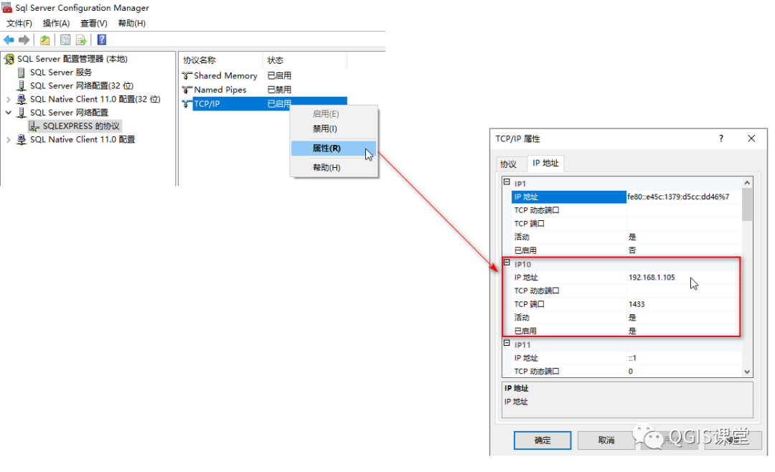The image size is (775, 472).
Task: Click the property grid scrollbar up arrow
Action: [x=747, y=183]
